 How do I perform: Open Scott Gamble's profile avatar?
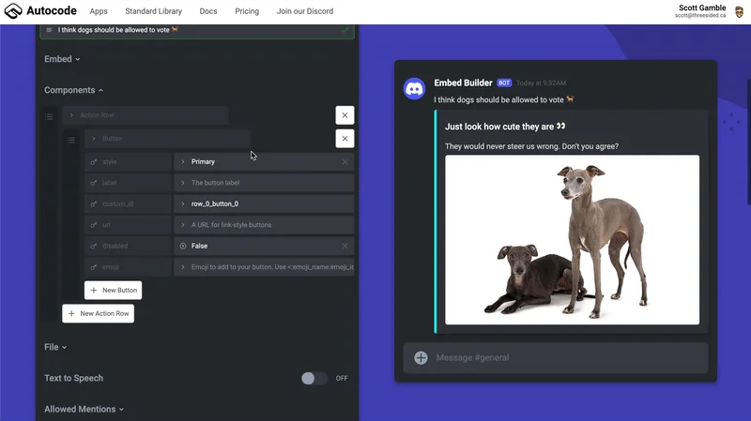click(x=739, y=11)
